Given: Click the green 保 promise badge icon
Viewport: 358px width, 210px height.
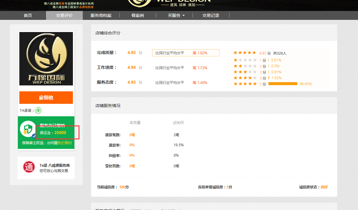Looking at the screenshot, I should tap(38, 110).
